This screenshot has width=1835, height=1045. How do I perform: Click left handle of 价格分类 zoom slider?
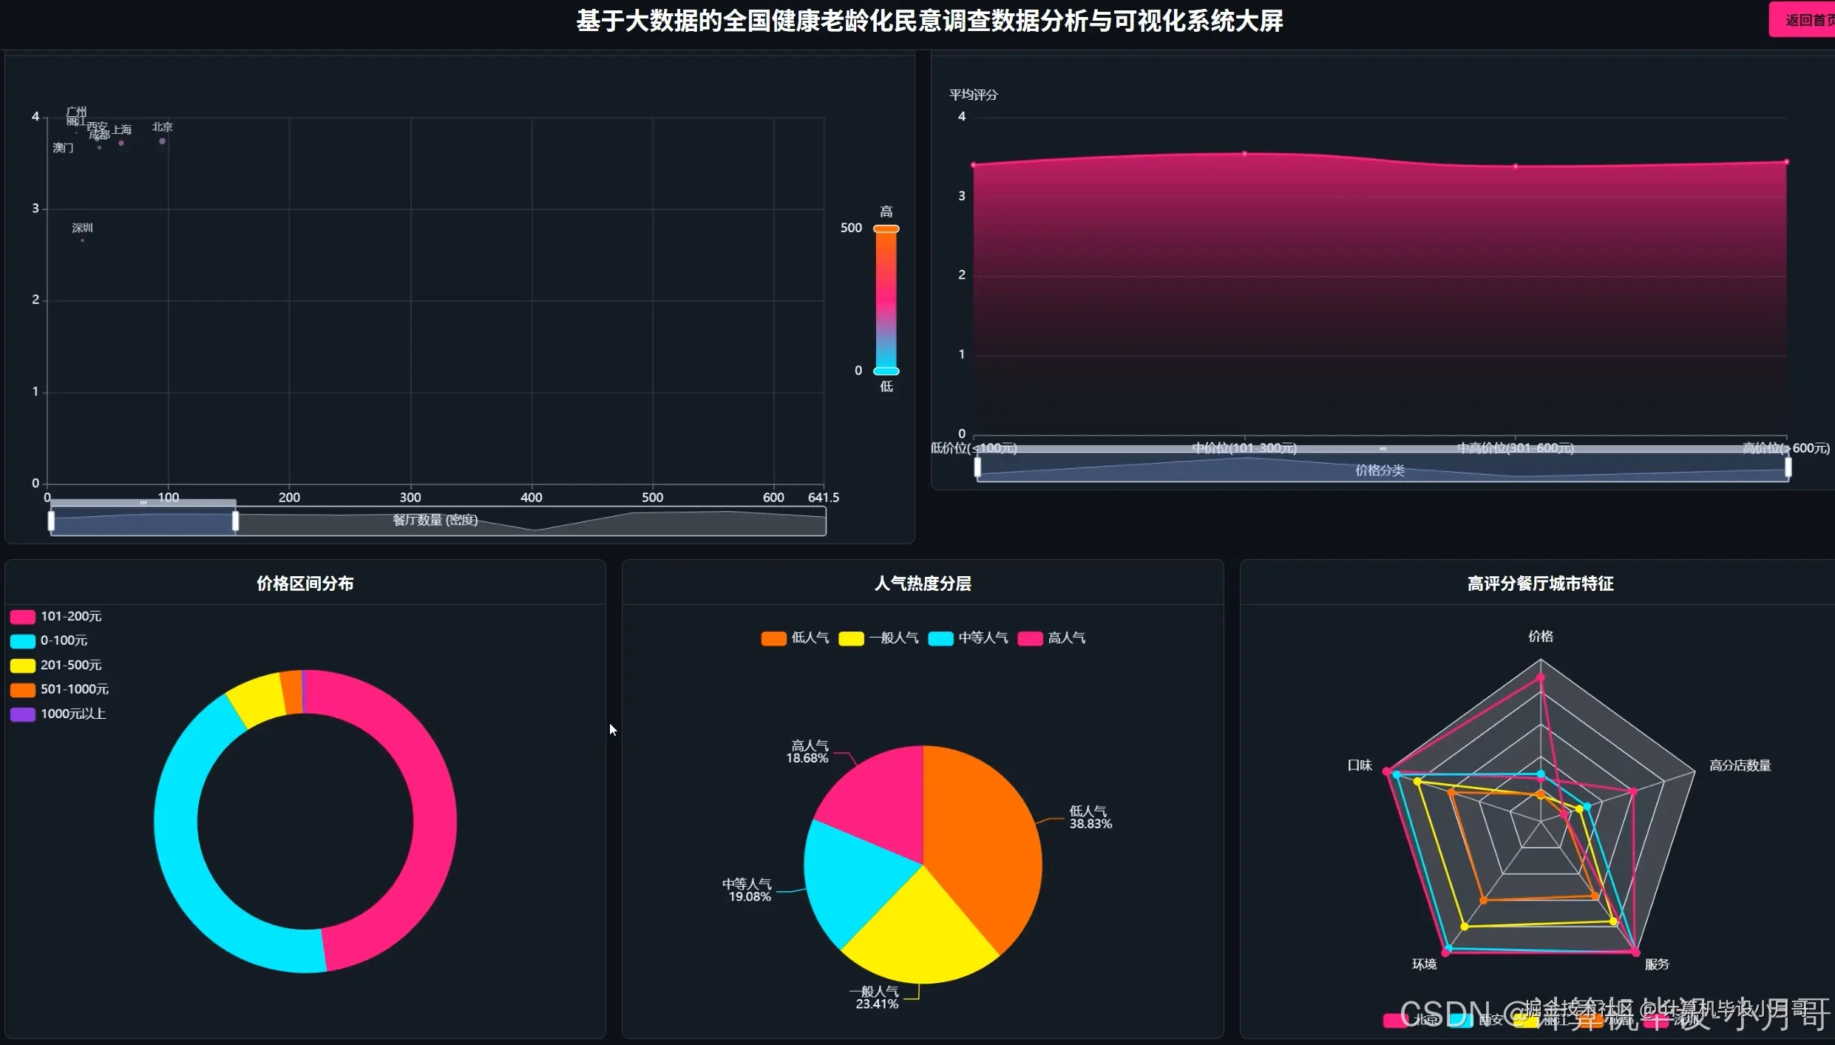pyautogui.click(x=977, y=467)
